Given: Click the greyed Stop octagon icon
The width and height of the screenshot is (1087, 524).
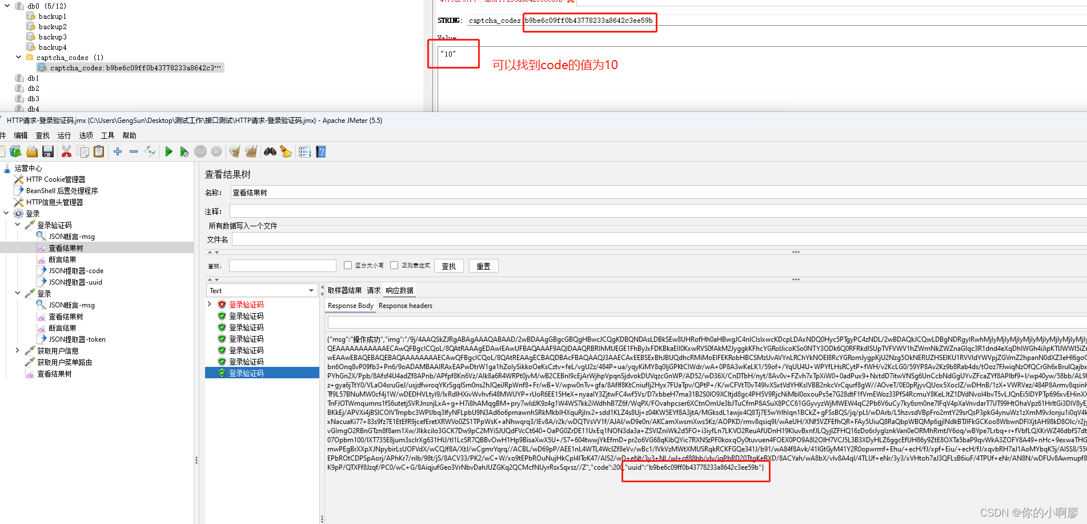Looking at the screenshot, I should pyautogui.click(x=200, y=151).
